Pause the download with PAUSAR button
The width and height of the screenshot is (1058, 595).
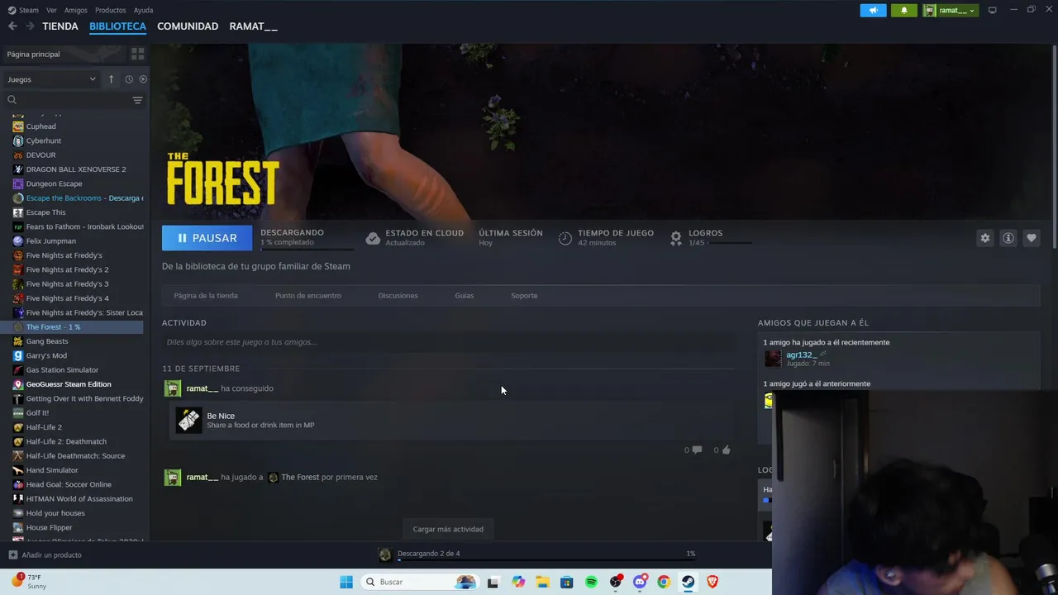pyautogui.click(x=207, y=238)
